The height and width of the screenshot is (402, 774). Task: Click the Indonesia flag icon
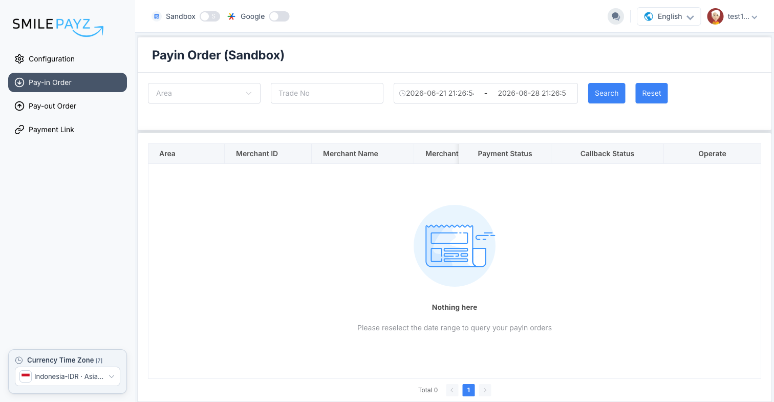26,376
